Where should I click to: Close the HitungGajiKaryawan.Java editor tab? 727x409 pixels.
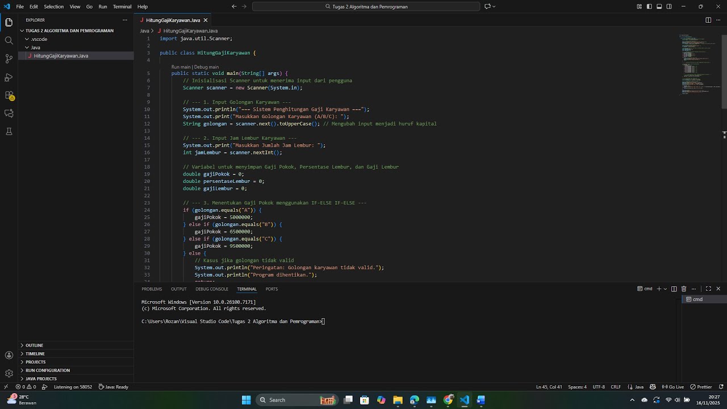pyautogui.click(x=206, y=20)
